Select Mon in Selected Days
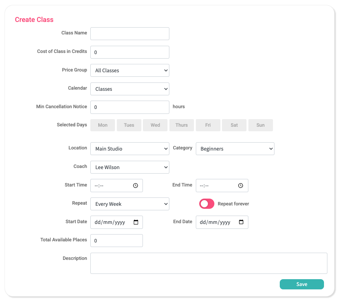The width and height of the screenshot is (341, 303). pos(102,125)
